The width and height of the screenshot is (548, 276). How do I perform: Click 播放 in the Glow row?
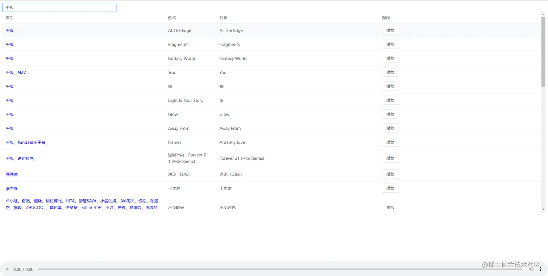pos(390,114)
